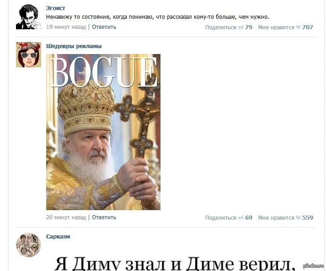Click the megaphone share icon with count 79
This screenshot has width=326, height=271.
click(240, 27)
